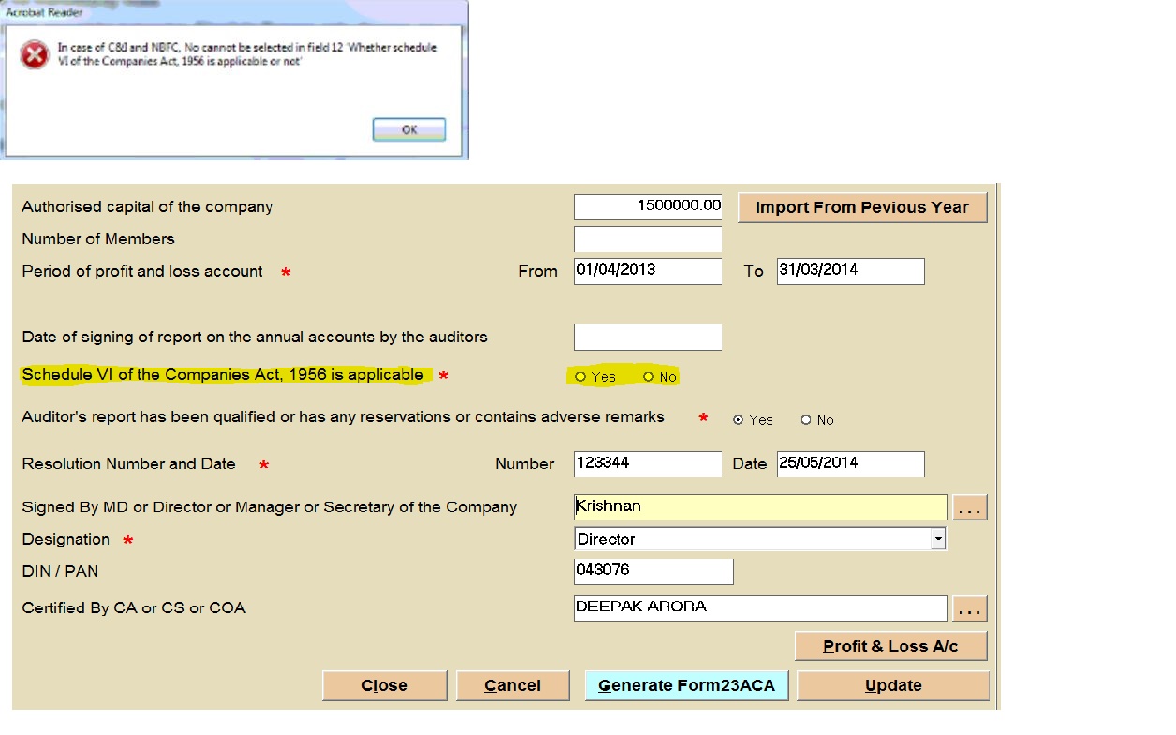Click Generate Form23ACA button
Screen dimensions: 1176x735
(x=686, y=685)
